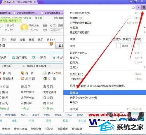This screenshot has width=146, height=135.
Task: Close the 屌丝男士 notice box icon
Action: (50, 66)
